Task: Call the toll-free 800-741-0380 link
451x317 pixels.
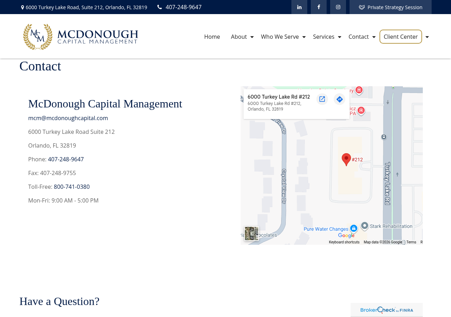Action: tap(72, 187)
